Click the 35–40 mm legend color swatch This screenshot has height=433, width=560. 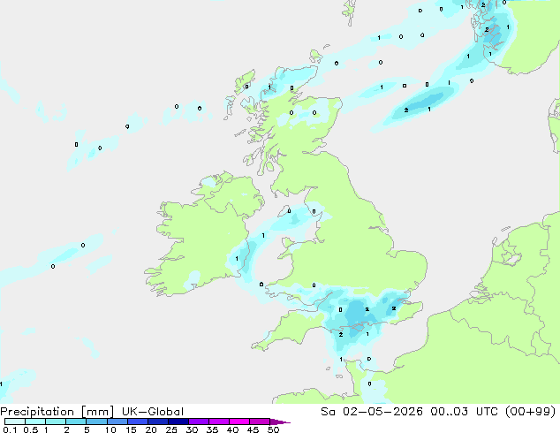(218, 422)
